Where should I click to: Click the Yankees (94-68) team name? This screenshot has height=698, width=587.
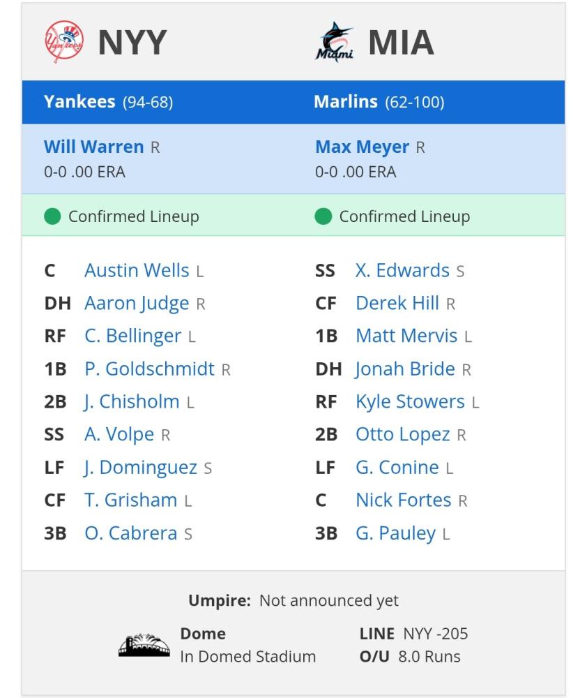tap(108, 102)
